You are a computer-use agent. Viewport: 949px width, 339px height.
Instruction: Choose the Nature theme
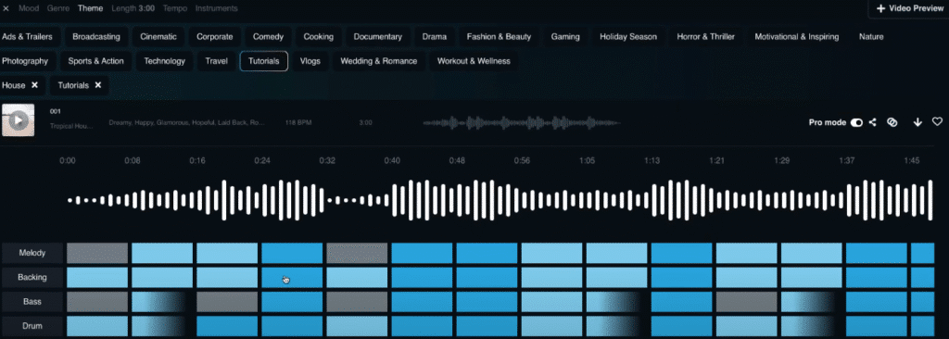pyautogui.click(x=871, y=36)
